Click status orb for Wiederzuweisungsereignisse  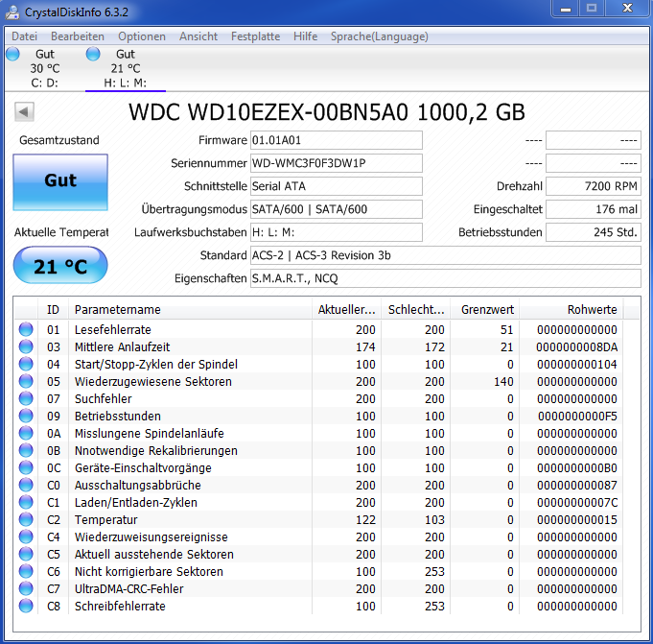coord(26,537)
